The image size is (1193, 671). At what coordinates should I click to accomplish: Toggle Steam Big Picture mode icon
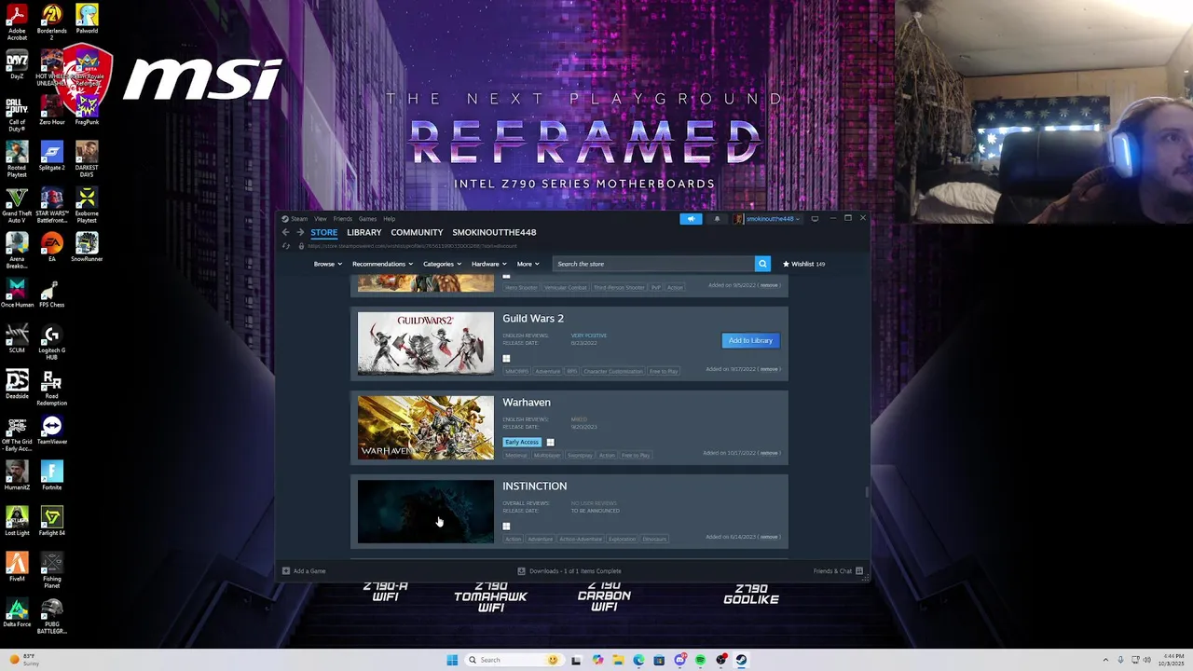(815, 218)
